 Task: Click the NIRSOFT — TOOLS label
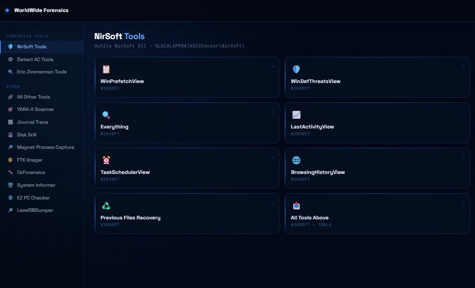point(311,225)
